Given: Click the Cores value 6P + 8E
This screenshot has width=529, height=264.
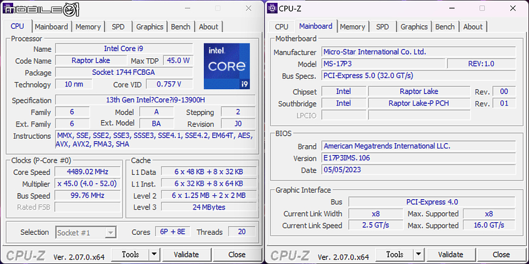Looking at the screenshot, I should point(173,232).
